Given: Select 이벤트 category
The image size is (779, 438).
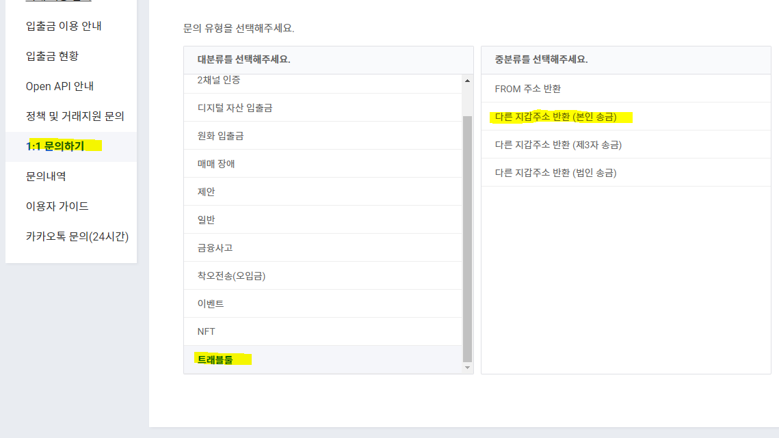Looking at the screenshot, I should tap(323, 303).
